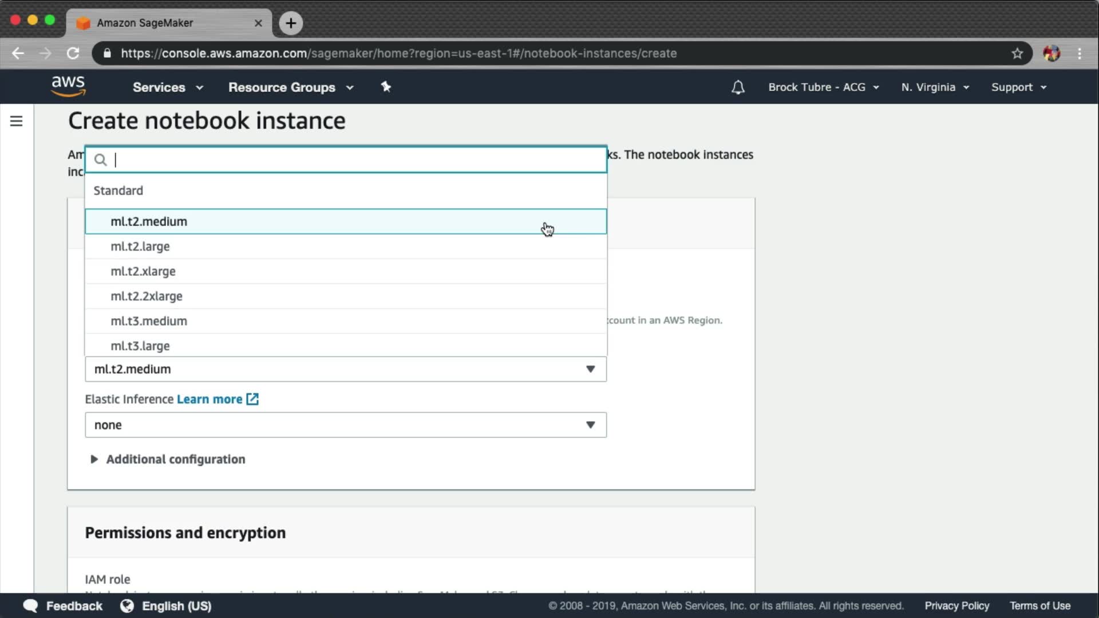Select ml.t2.large from the instance list

click(x=140, y=247)
